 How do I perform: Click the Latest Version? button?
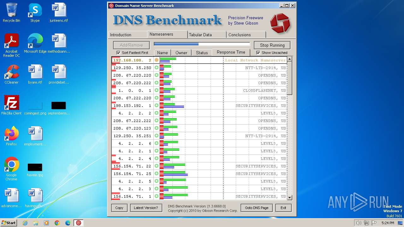click(146, 208)
